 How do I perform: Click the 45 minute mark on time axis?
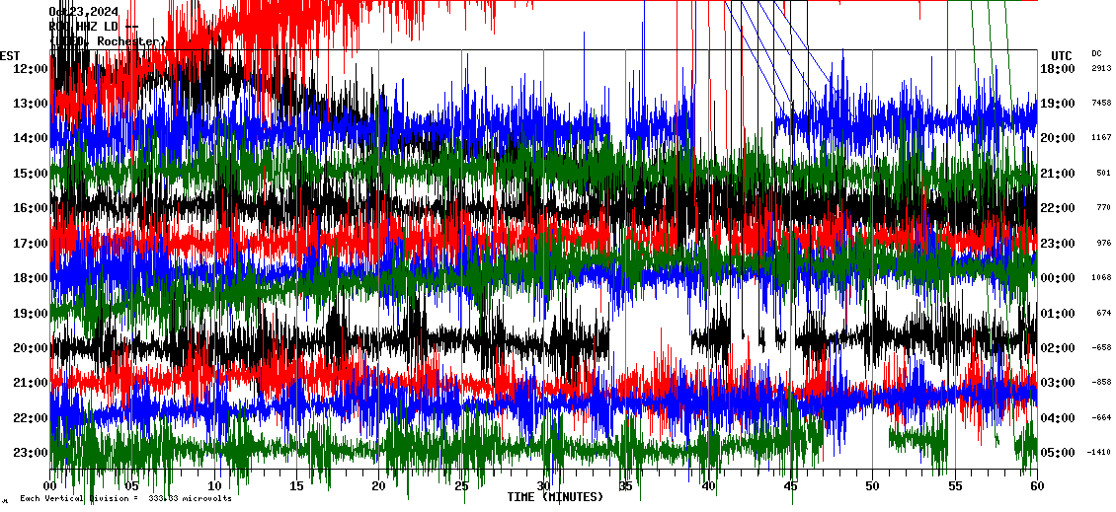[790, 486]
